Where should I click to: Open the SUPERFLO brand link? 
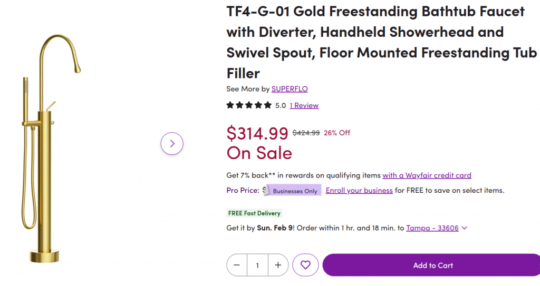290,89
